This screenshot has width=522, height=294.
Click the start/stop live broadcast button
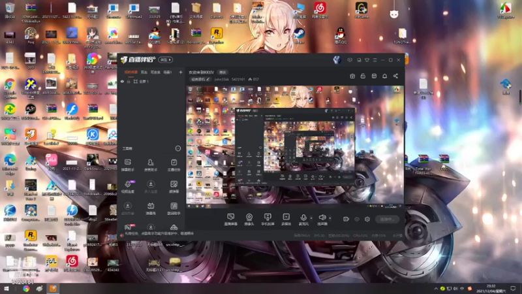point(387,219)
